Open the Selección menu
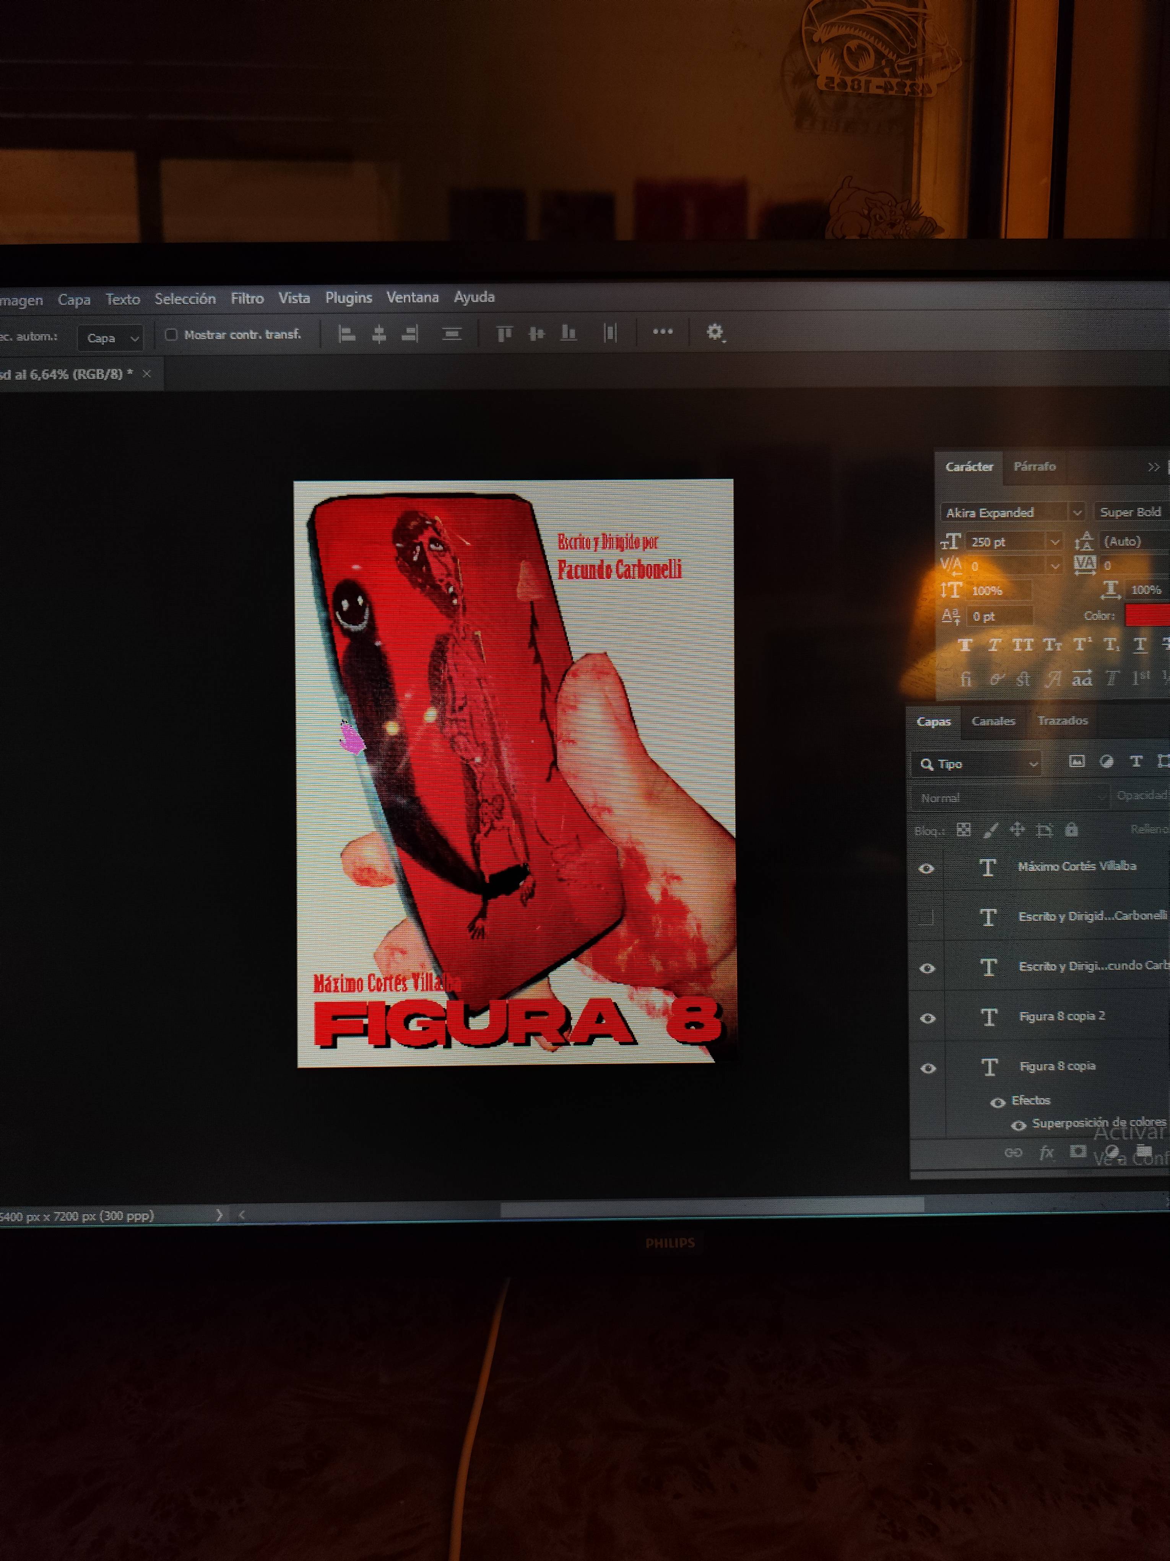This screenshot has height=1561, width=1170. [185, 299]
